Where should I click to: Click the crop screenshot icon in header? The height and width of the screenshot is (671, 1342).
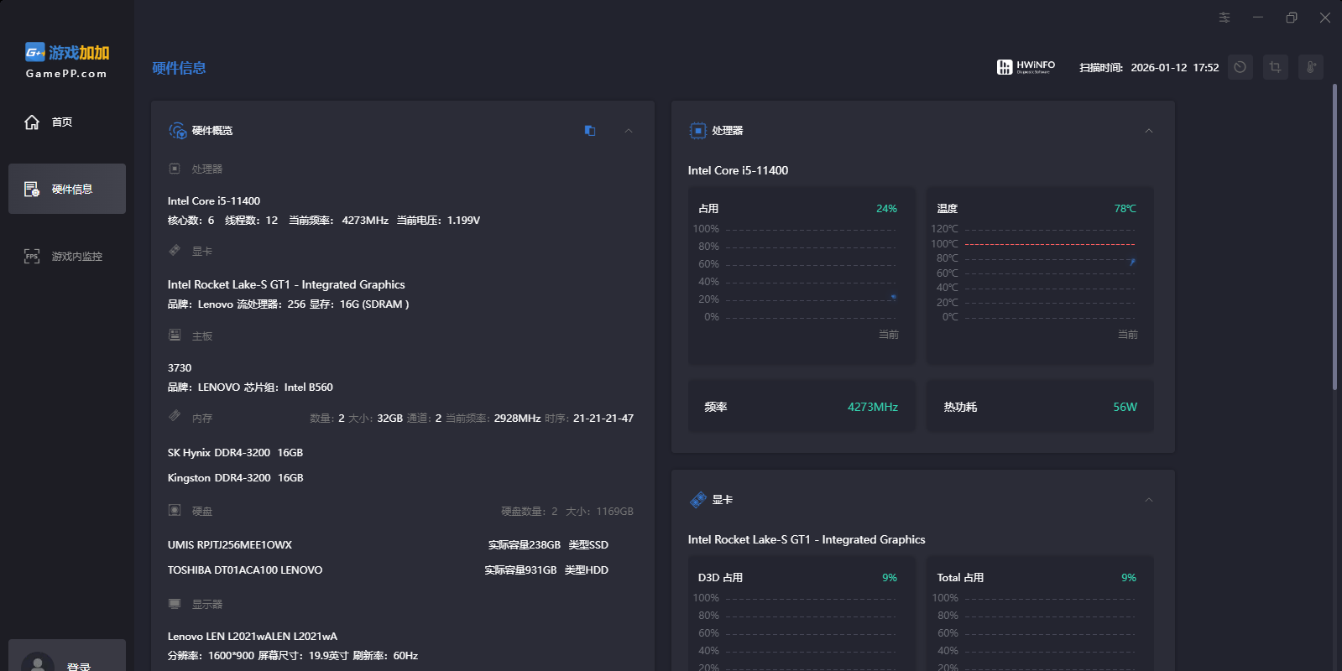point(1275,67)
